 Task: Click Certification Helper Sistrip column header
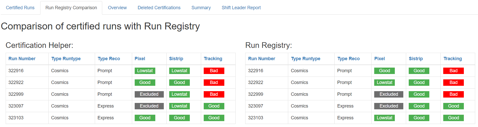point(176,59)
